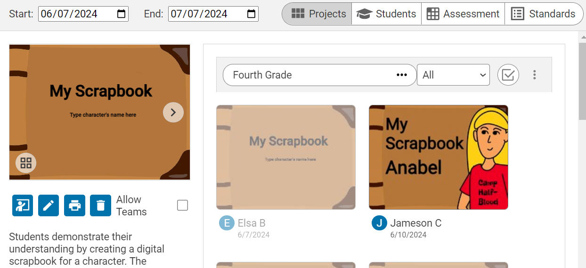The height and width of the screenshot is (268, 586).
Task: Open Elsa B's scrapbook project
Action: (x=285, y=157)
